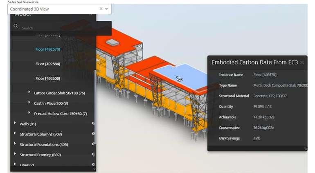Click the highlighted Floor [492570] item
The image size is (315, 173).
[x=48, y=49]
